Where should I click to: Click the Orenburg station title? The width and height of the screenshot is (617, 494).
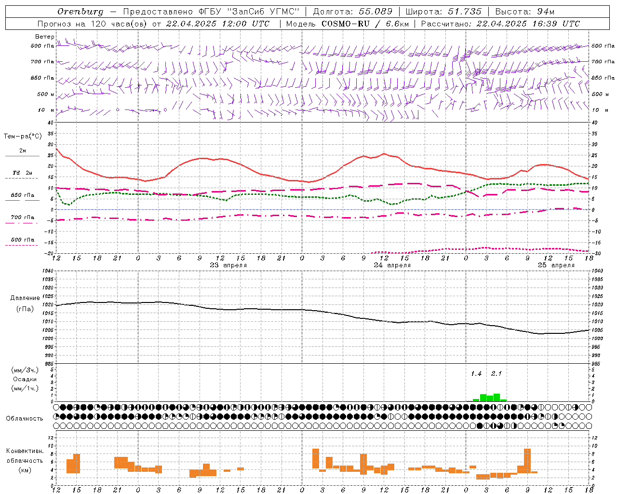pos(80,12)
